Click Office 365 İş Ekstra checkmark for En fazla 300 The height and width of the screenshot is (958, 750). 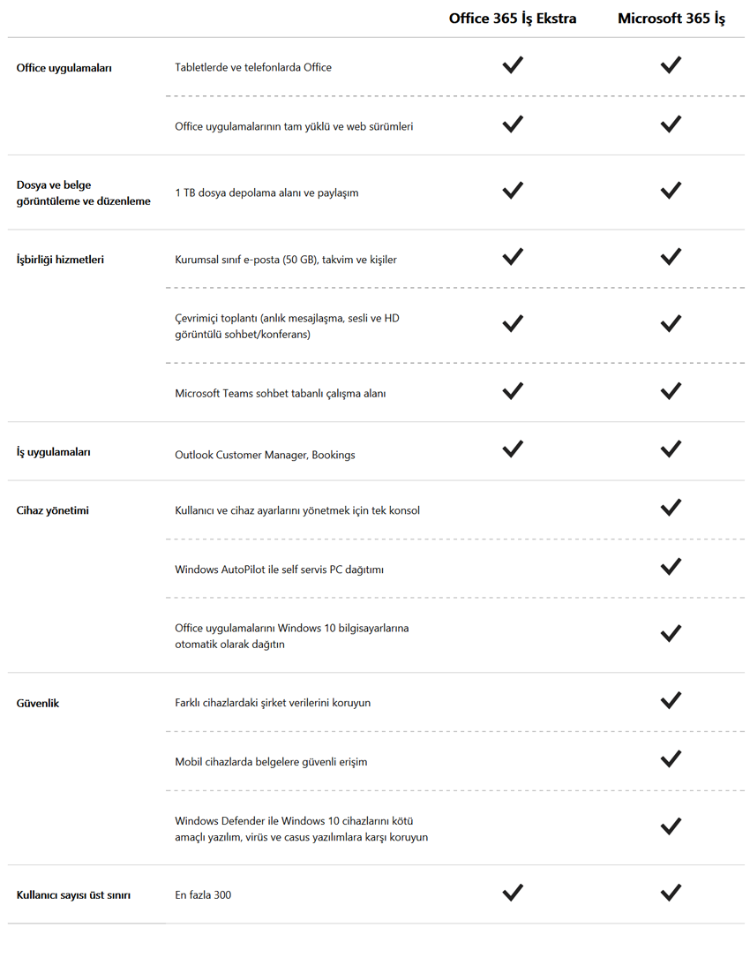513,893
